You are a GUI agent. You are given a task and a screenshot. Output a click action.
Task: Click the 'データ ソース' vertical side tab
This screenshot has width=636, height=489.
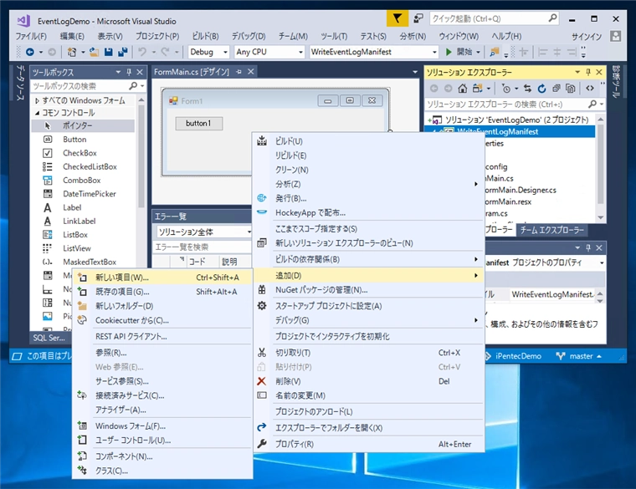[20, 82]
